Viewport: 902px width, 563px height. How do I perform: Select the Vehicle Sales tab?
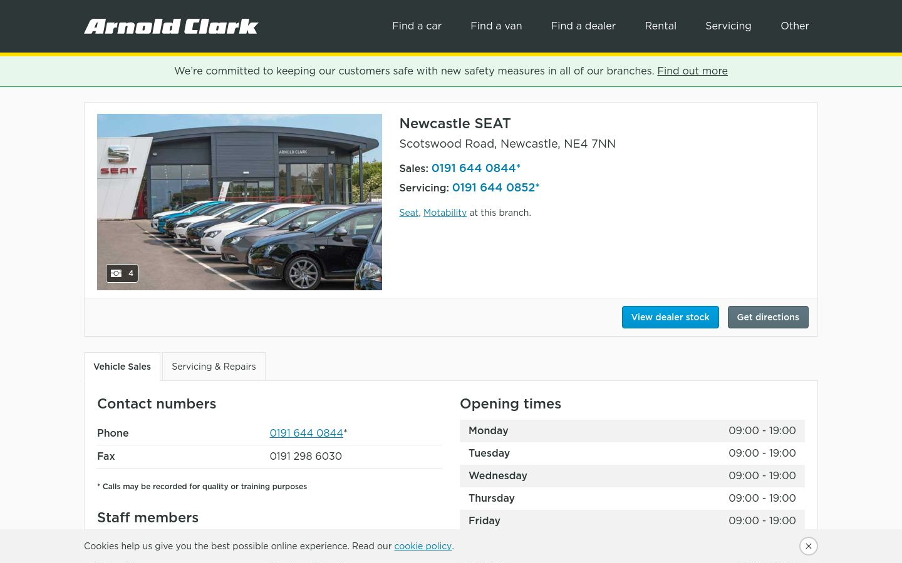(x=122, y=367)
